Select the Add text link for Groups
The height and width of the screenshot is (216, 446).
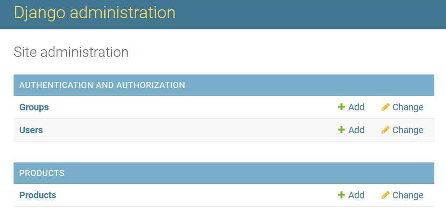coord(356,107)
